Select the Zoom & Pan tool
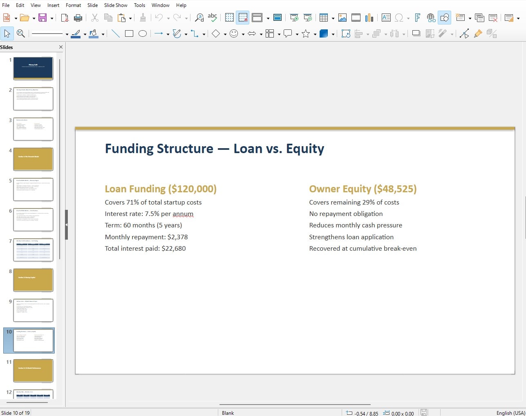This screenshot has width=526, height=416. (20, 33)
